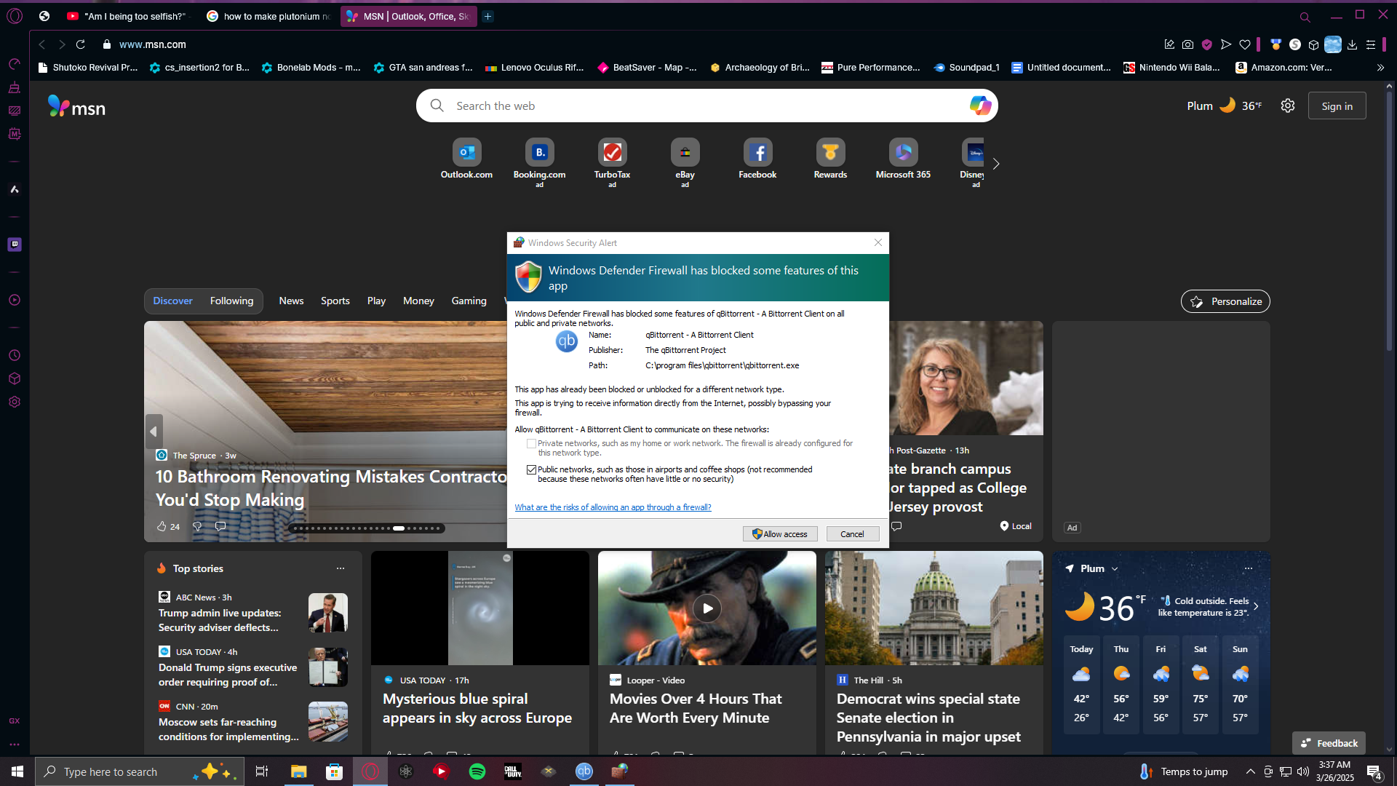The width and height of the screenshot is (1397, 786).
Task: Expand the bookmarks bar overflow
Action: tap(1380, 67)
